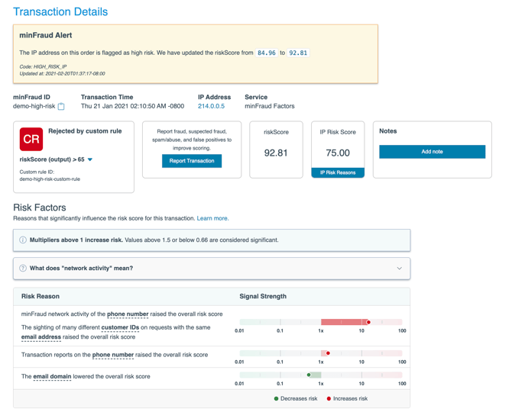This screenshot has width=512, height=412.
Task: Click the email domain underlined term
Action: pos(52,376)
